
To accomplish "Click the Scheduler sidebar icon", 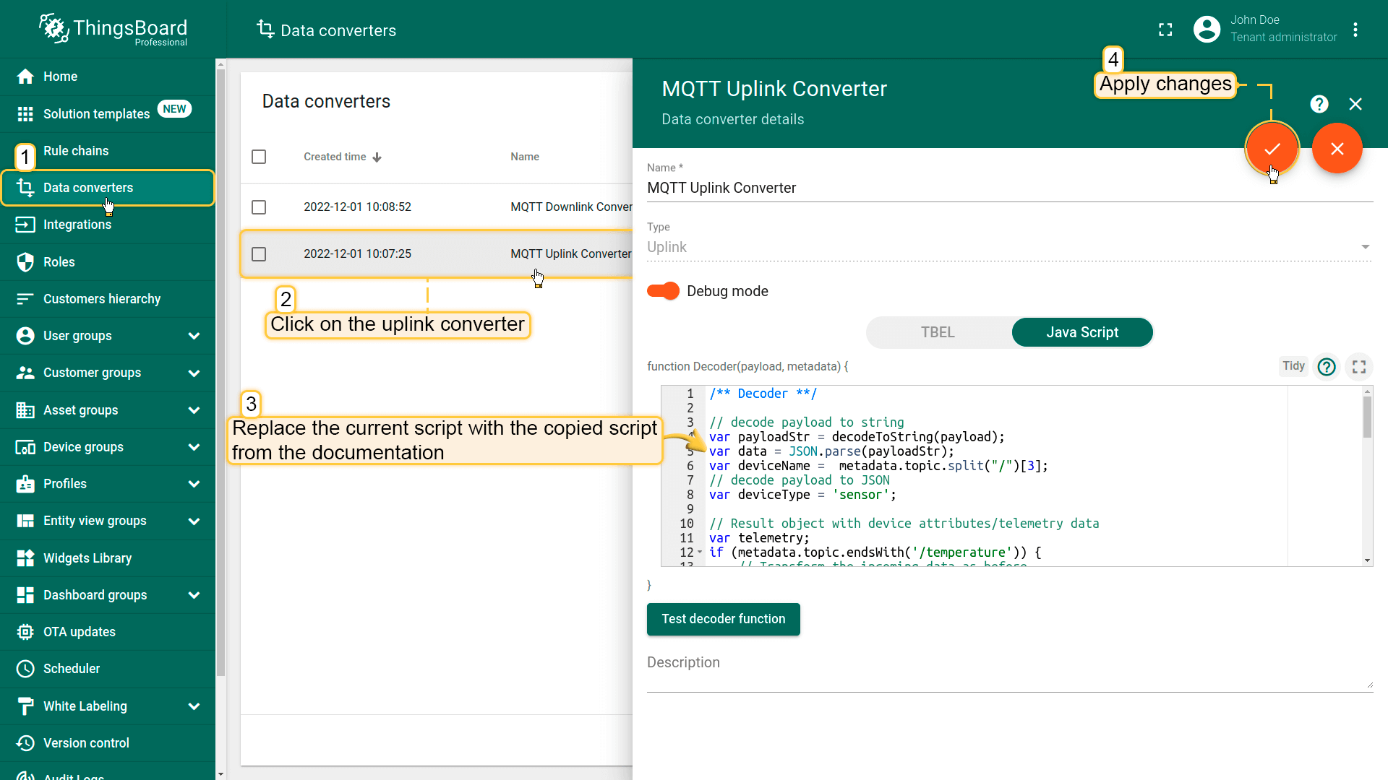I will (x=26, y=669).
